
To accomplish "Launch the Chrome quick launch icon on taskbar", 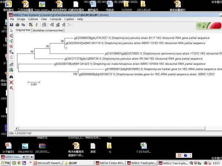I will tap(19, 163).
